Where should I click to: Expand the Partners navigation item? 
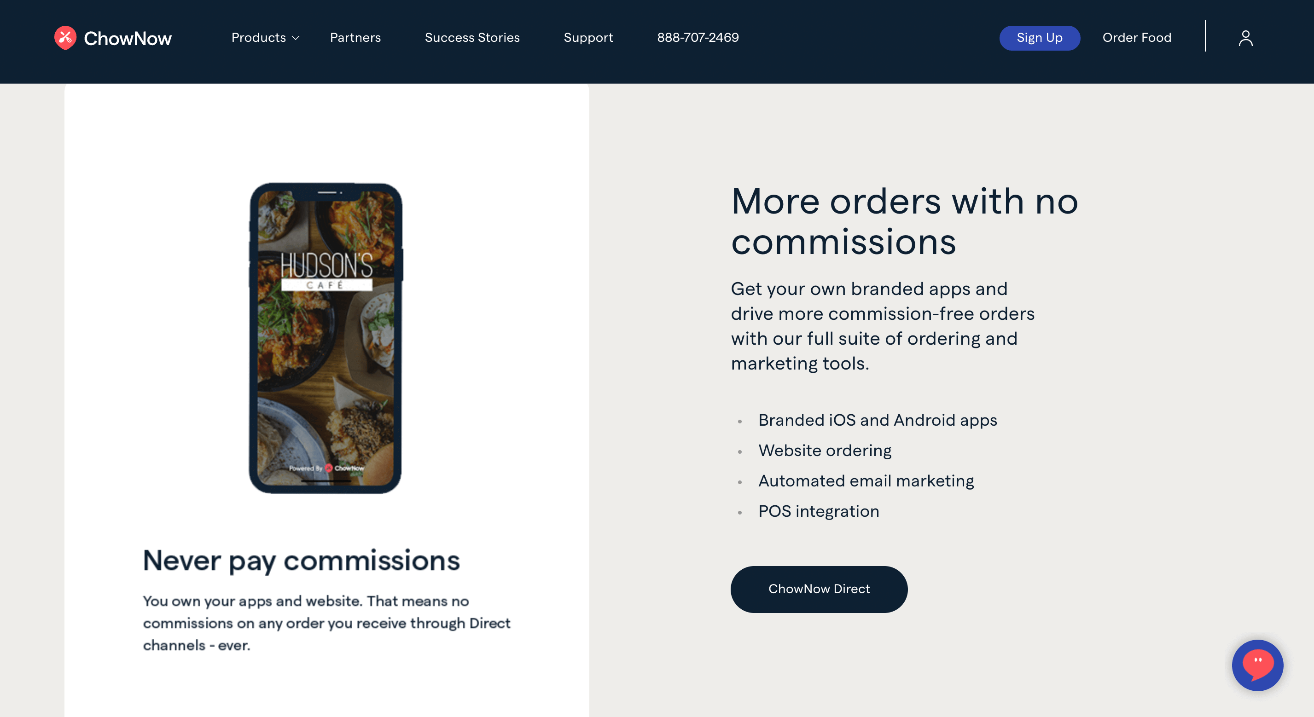(x=355, y=38)
